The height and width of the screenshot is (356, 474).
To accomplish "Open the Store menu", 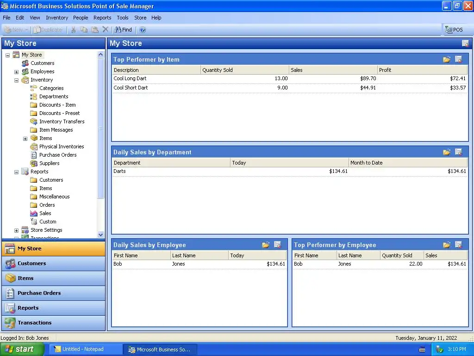I will point(140,18).
